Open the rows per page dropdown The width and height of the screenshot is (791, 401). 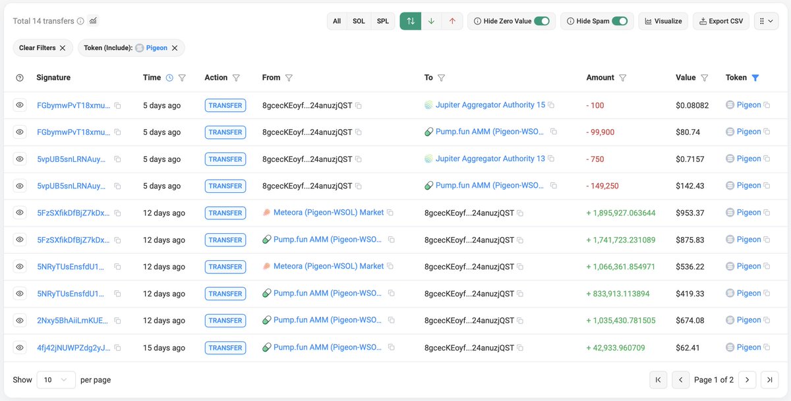coord(55,380)
